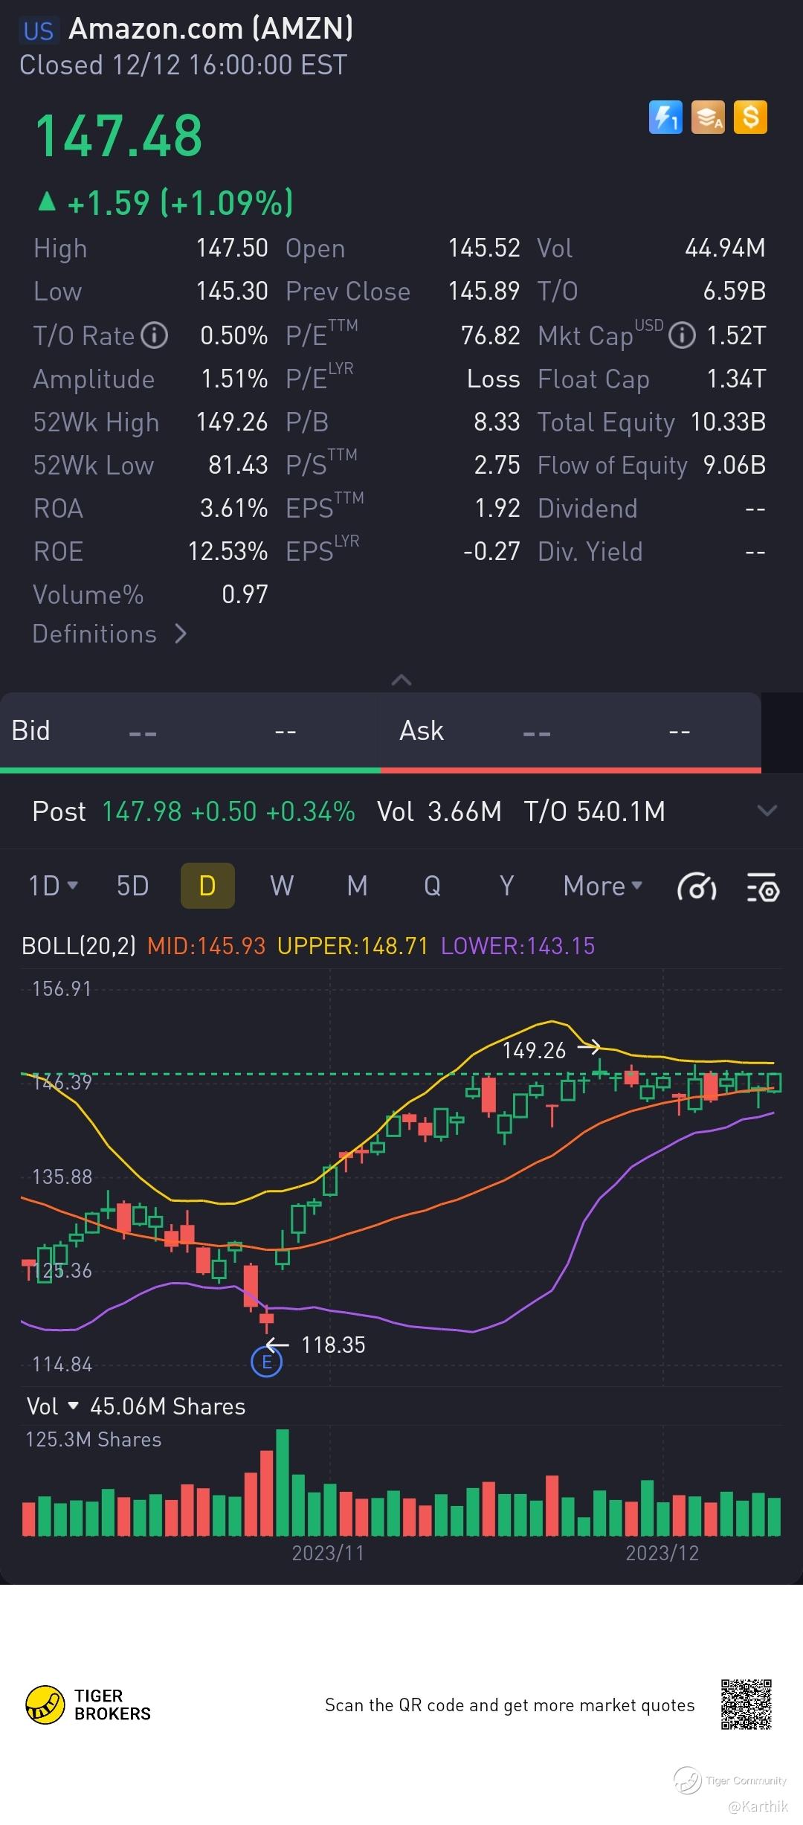803x1825 pixels.
Task: Tap the 149.26 high label on chart
Action: (534, 1050)
